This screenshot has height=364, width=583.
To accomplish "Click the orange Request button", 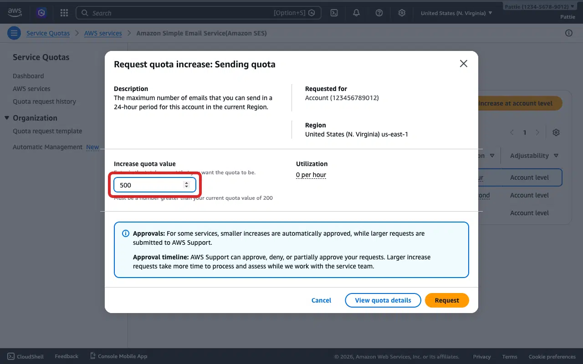I will pyautogui.click(x=447, y=300).
